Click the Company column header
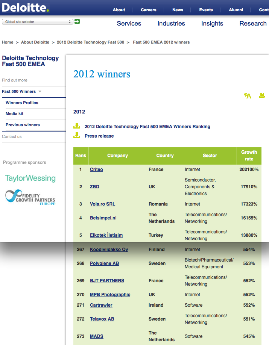Image resolution: width=269 pixels, height=345 pixels. 117,156
